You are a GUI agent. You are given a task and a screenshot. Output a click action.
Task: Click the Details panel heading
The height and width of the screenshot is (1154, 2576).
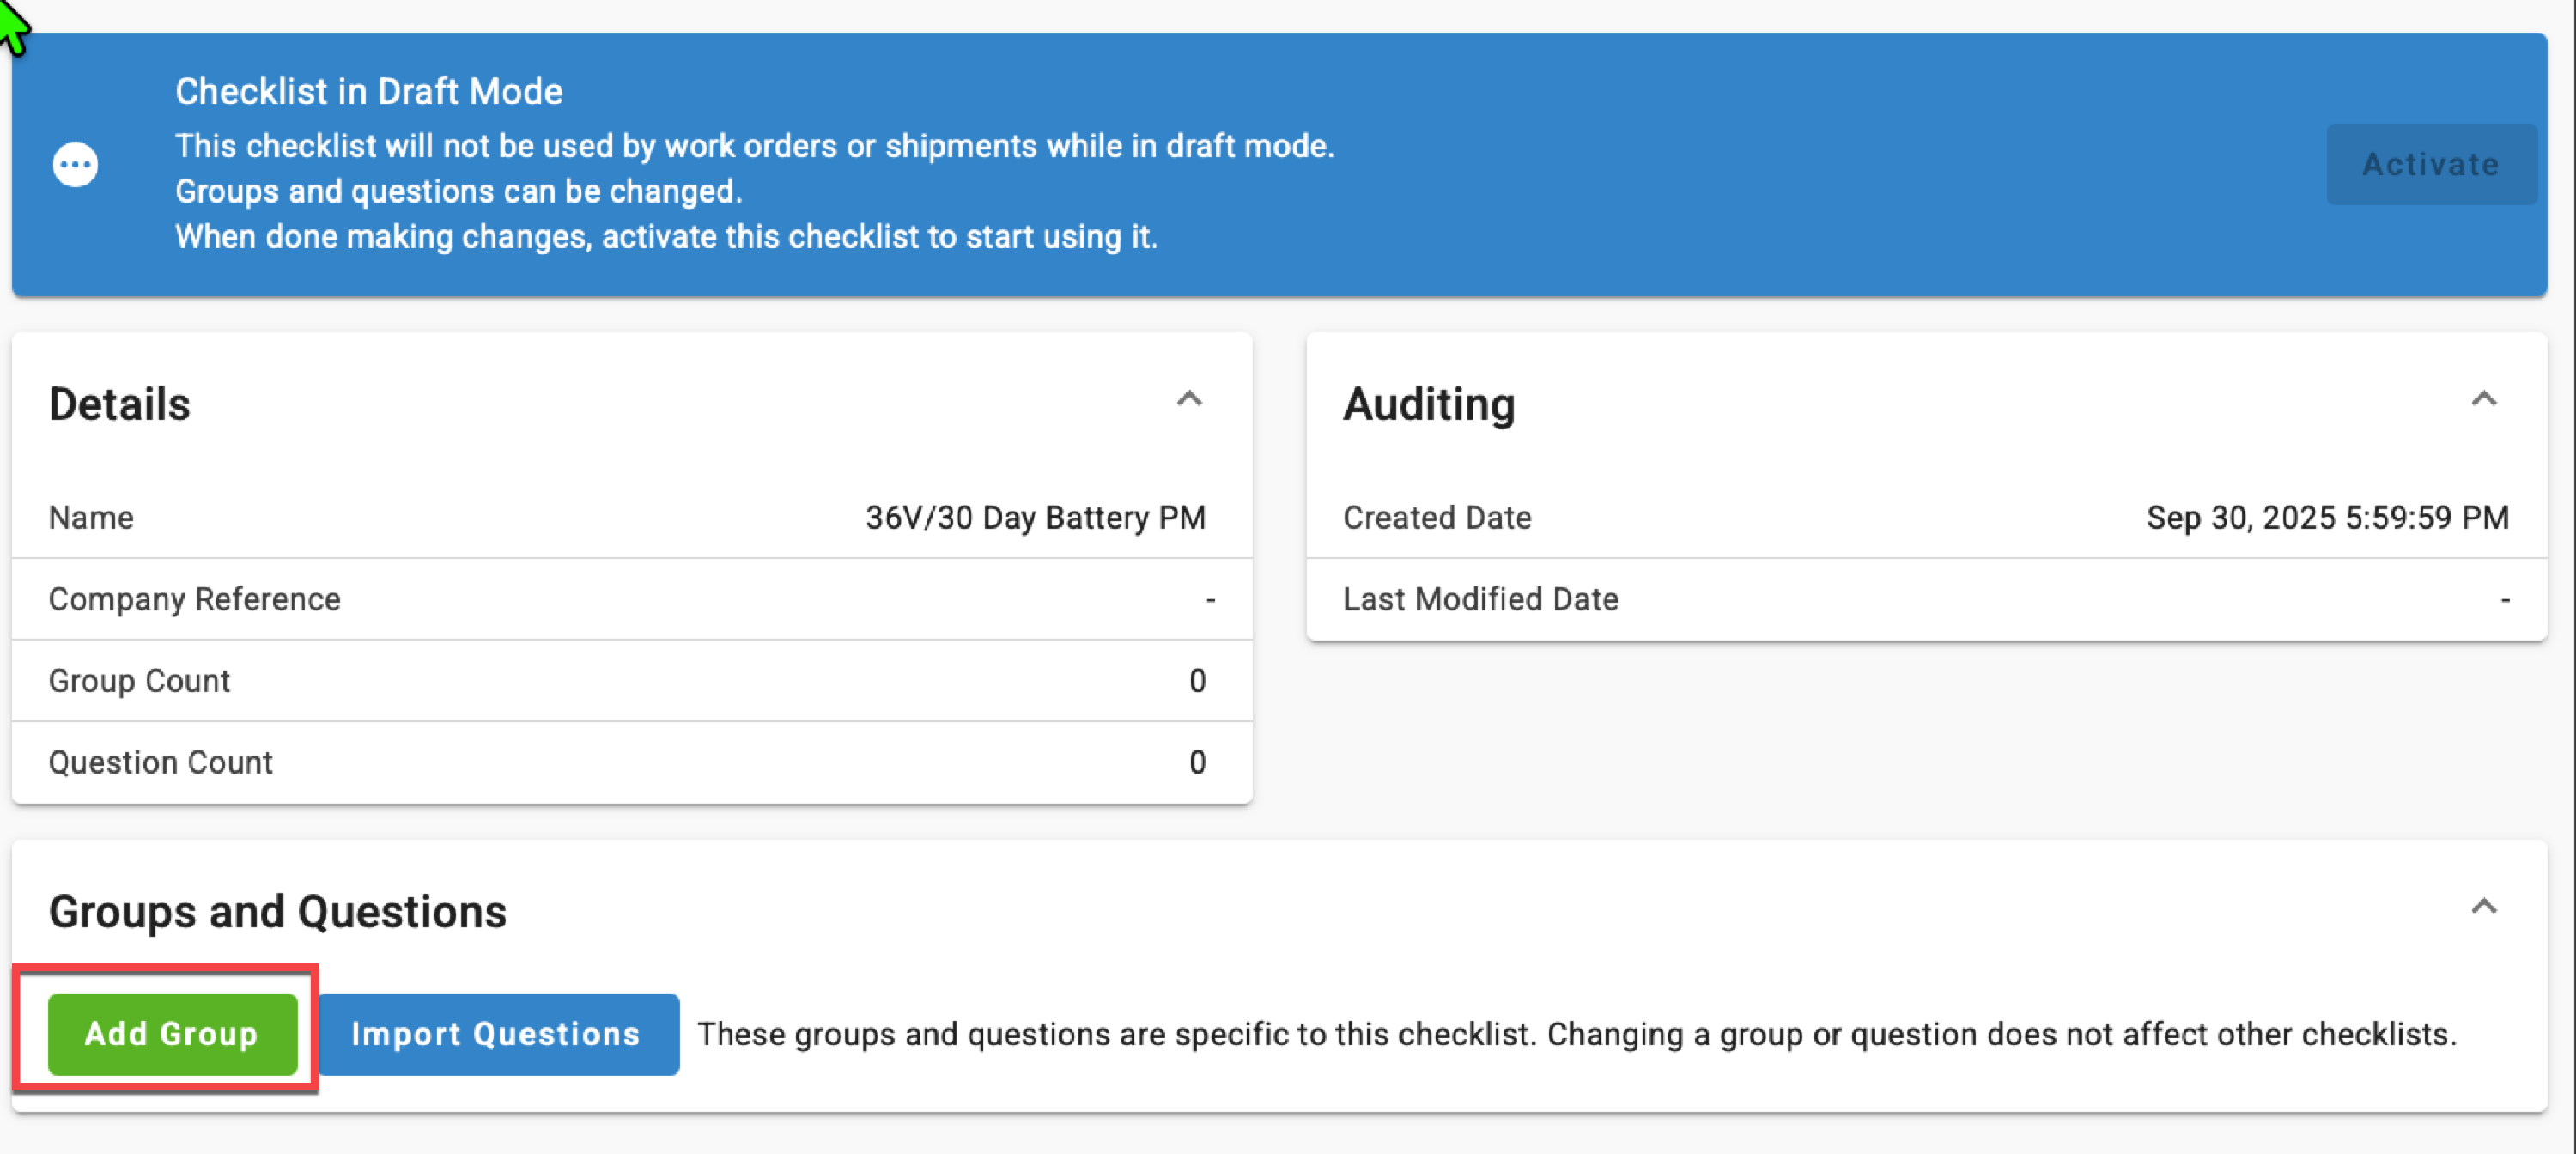coord(120,405)
